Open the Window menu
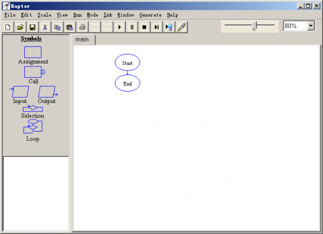323x234 pixels. [x=125, y=15]
